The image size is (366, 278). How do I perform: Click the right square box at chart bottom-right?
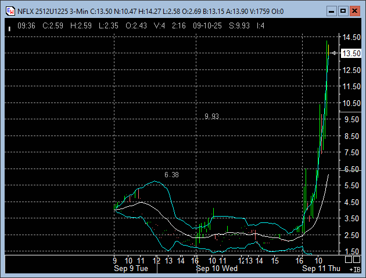tap(357, 259)
